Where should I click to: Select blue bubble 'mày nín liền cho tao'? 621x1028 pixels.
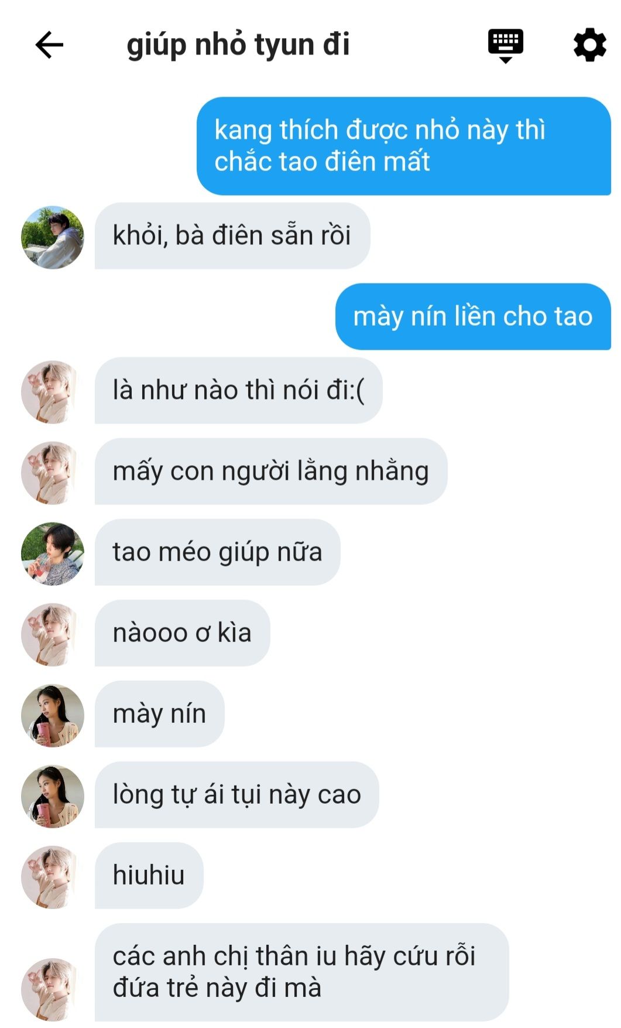[473, 317]
